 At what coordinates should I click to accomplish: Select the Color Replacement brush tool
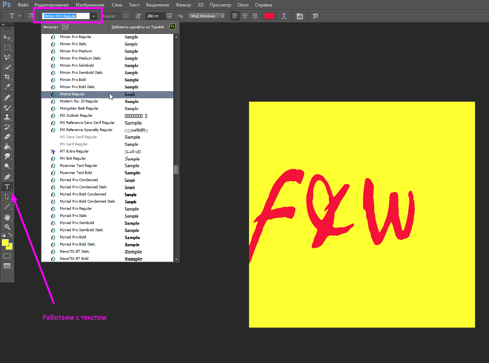click(7, 107)
